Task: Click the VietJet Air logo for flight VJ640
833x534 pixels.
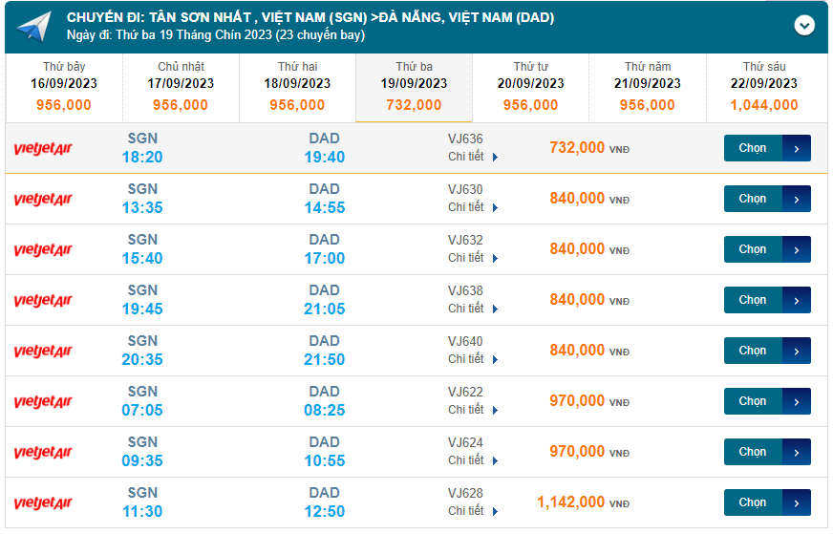Action: 43,352
